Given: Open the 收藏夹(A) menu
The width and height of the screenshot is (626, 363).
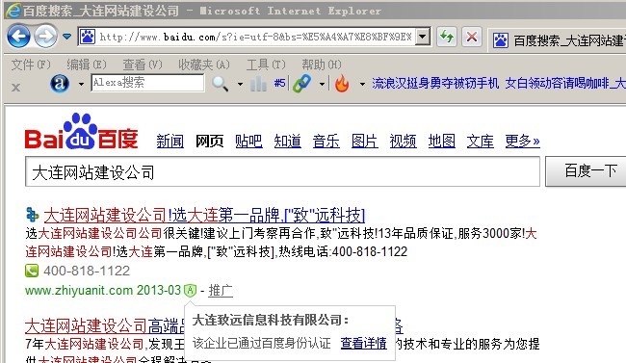Looking at the screenshot, I should pos(204,65).
